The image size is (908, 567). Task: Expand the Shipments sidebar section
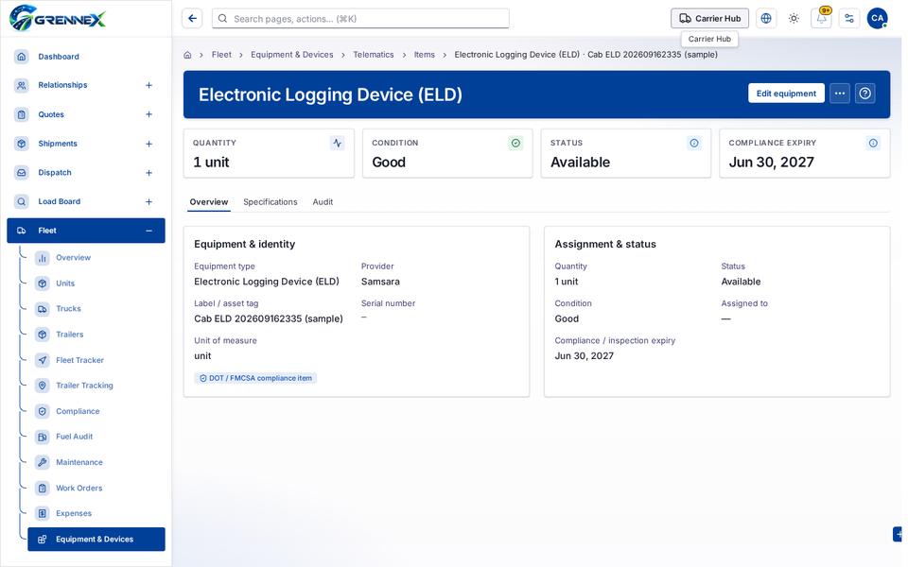click(148, 144)
